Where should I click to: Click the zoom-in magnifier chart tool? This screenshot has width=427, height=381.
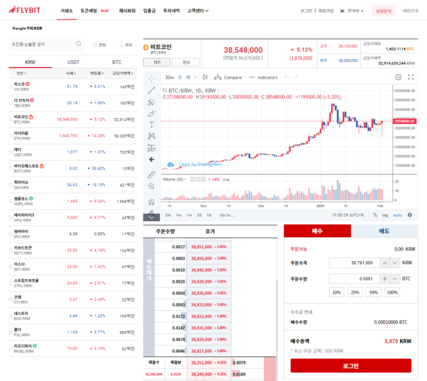pos(151,186)
